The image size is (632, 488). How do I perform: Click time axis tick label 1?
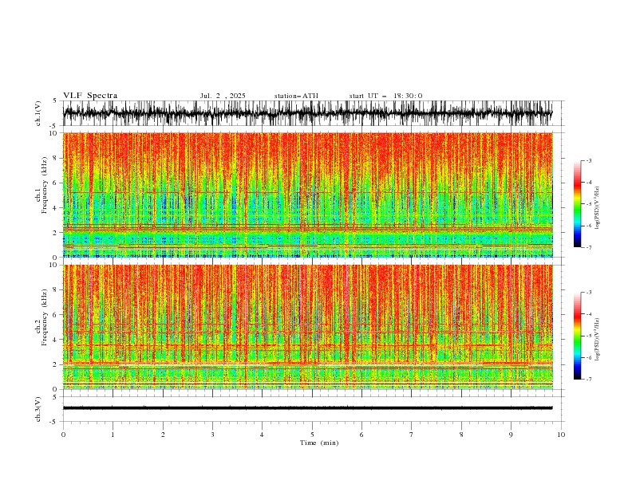pos(113,435)
